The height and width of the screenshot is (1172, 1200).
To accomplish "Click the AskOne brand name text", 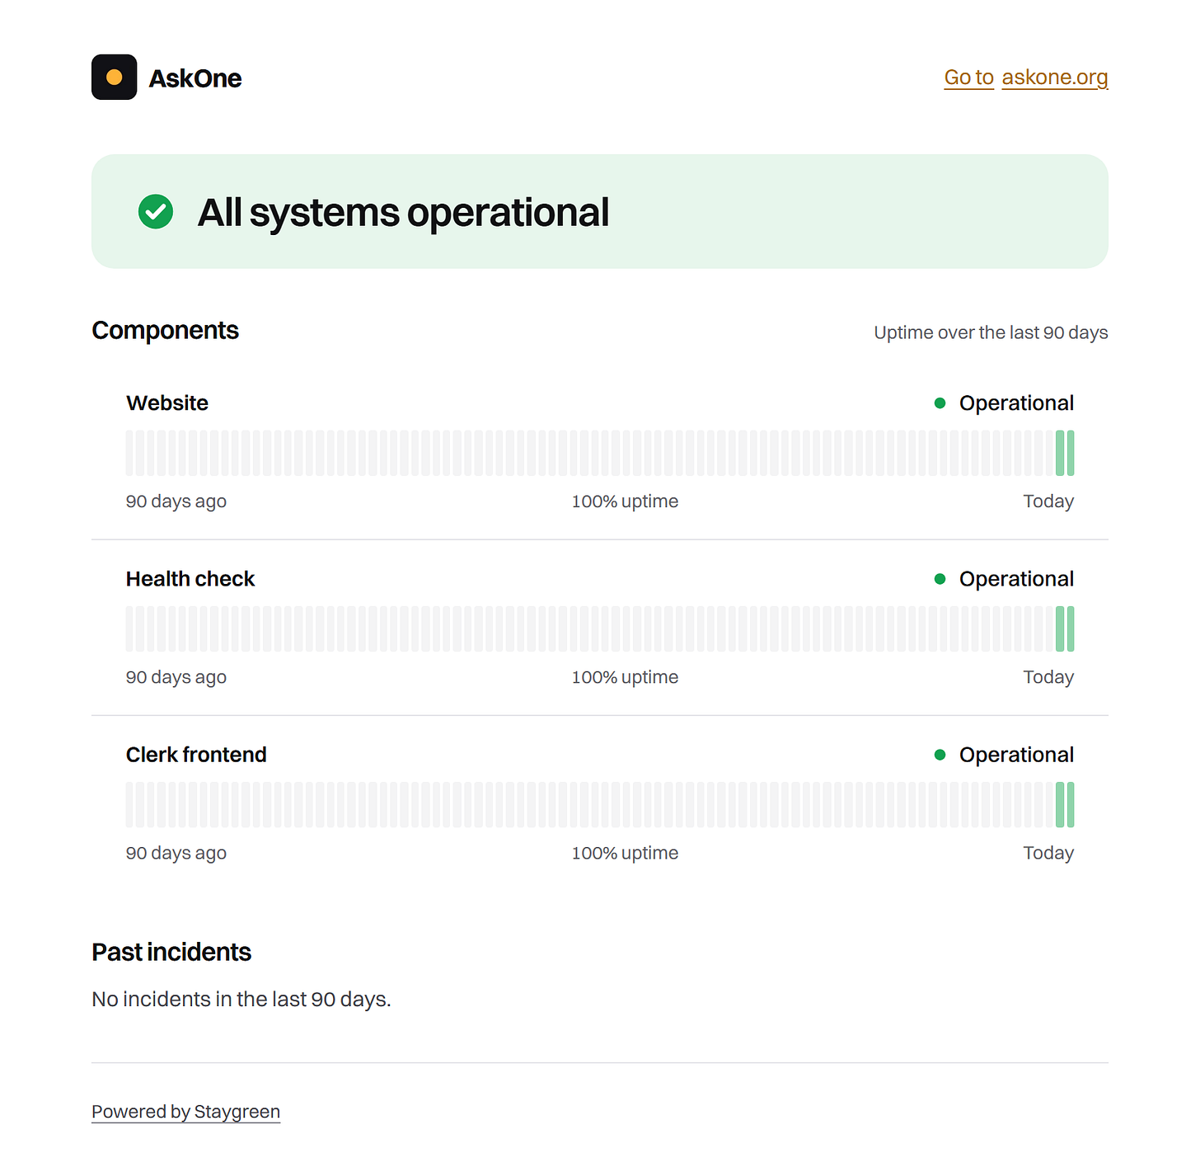I will click(195, 78).
